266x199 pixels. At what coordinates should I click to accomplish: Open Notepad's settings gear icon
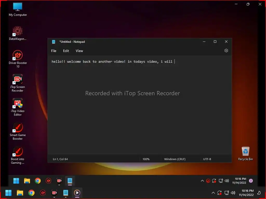click(x=226, y=51)
